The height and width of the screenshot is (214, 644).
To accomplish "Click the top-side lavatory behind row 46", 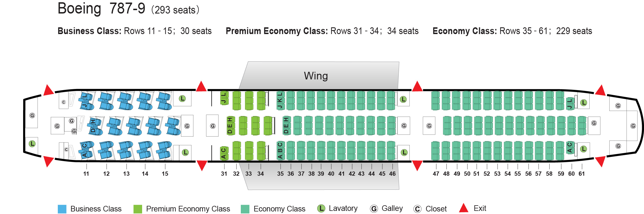I will tap(403, 99).
